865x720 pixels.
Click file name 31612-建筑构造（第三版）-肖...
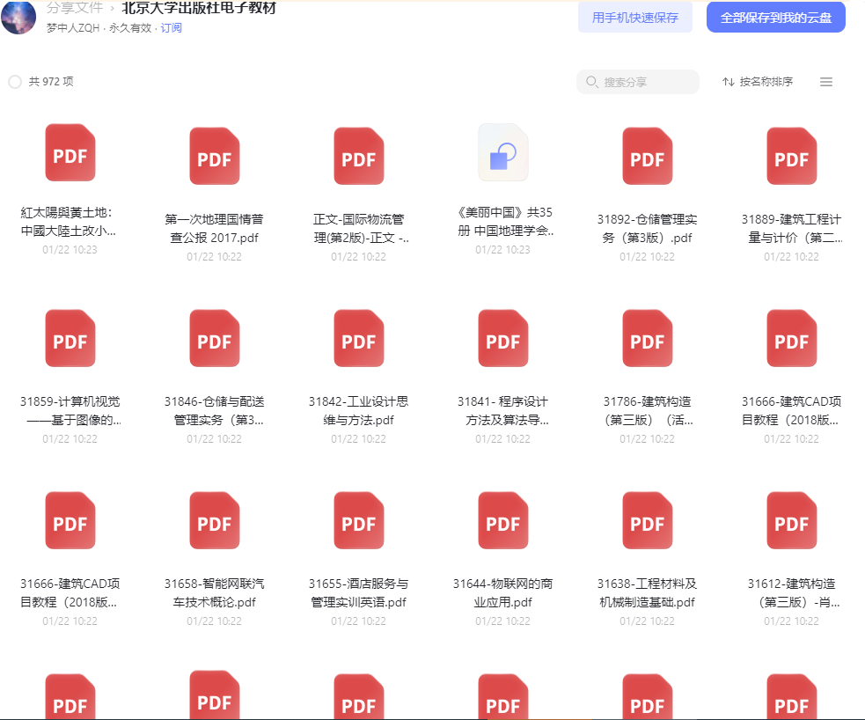793,592
